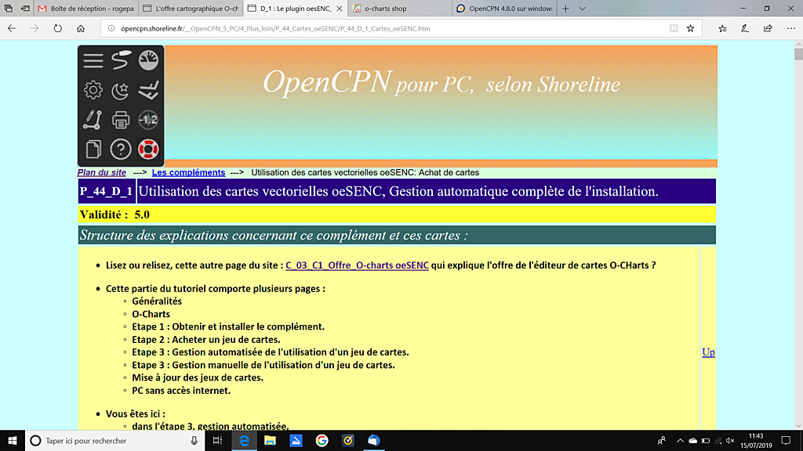This screenshot has height=451, width=803.
Task: Follow the Plan du site link
Action: point(101,173)
